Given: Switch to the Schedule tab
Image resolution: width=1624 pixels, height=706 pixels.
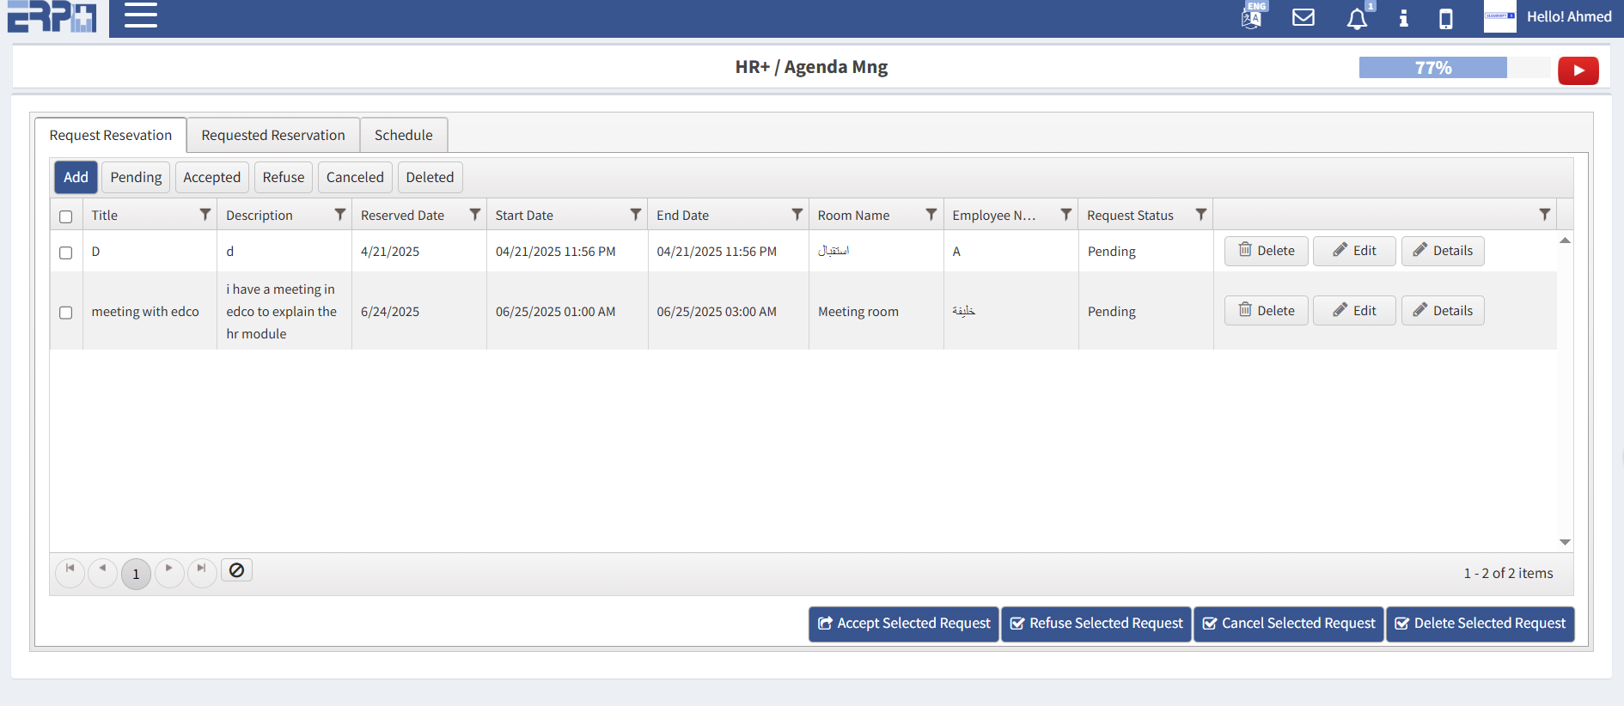Looking at the screenshot, I should pos(403,136).
